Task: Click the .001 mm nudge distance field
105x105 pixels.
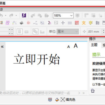Action: pyautogui.click(x=94, y=32)
